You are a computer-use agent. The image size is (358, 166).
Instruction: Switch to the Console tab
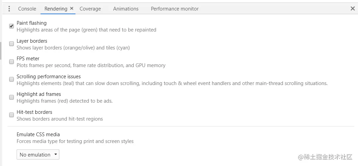pos(27,9)
